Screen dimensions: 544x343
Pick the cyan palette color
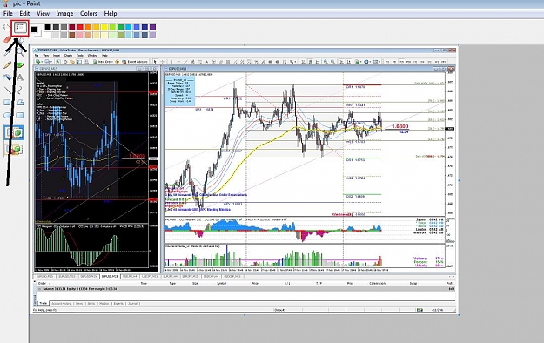(x=128, y=27)
